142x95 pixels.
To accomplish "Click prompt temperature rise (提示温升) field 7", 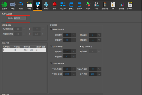I will [x=93, y=35].
